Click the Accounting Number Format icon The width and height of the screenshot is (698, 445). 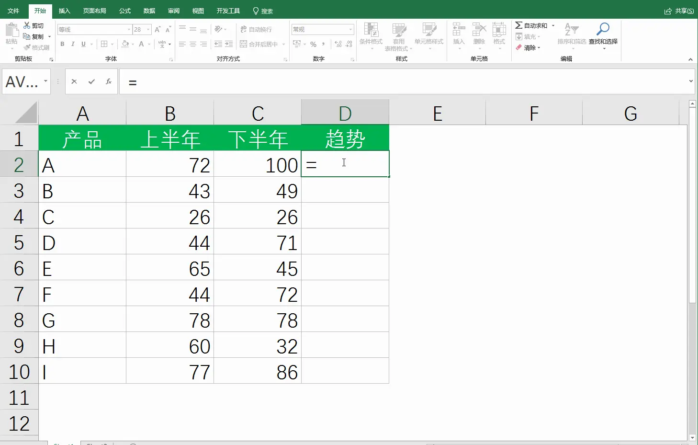pyautogui.click(x=297, y=44)
